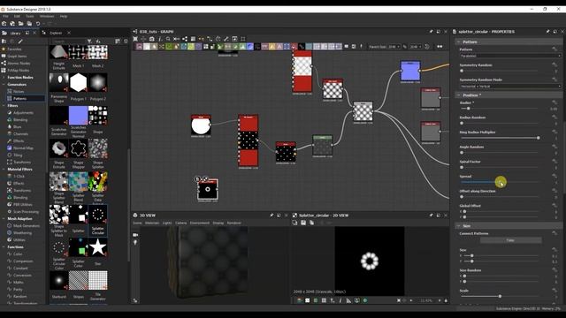Open the Pattern type dropdown
566x318 pixels.
point(510,56)
